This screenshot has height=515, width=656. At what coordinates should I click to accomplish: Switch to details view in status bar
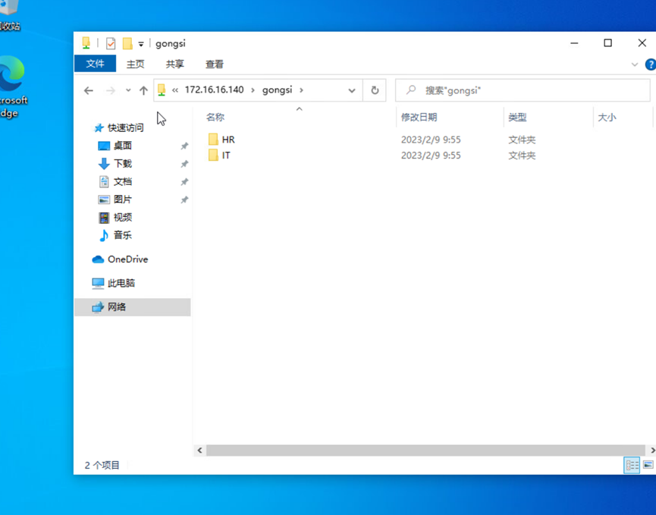632,465
